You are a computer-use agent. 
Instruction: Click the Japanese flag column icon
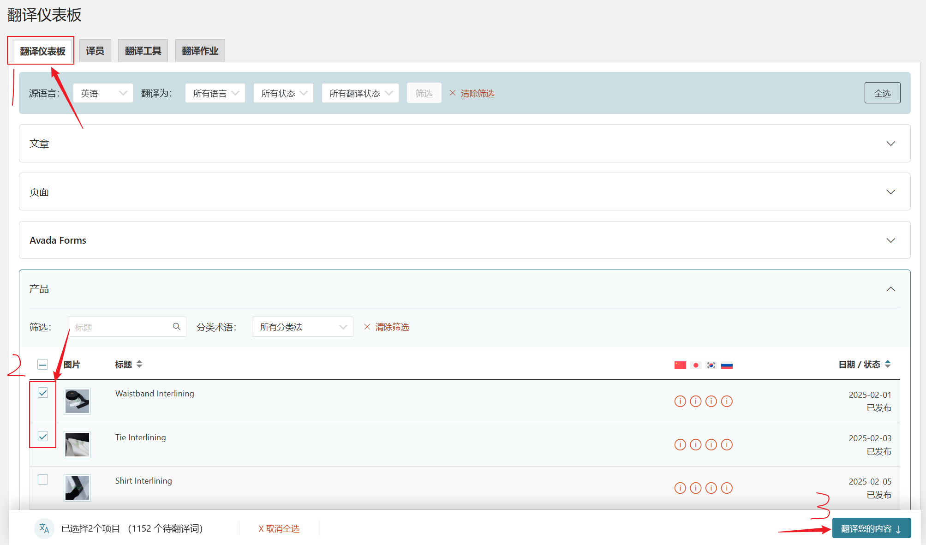tap(696, 365)
